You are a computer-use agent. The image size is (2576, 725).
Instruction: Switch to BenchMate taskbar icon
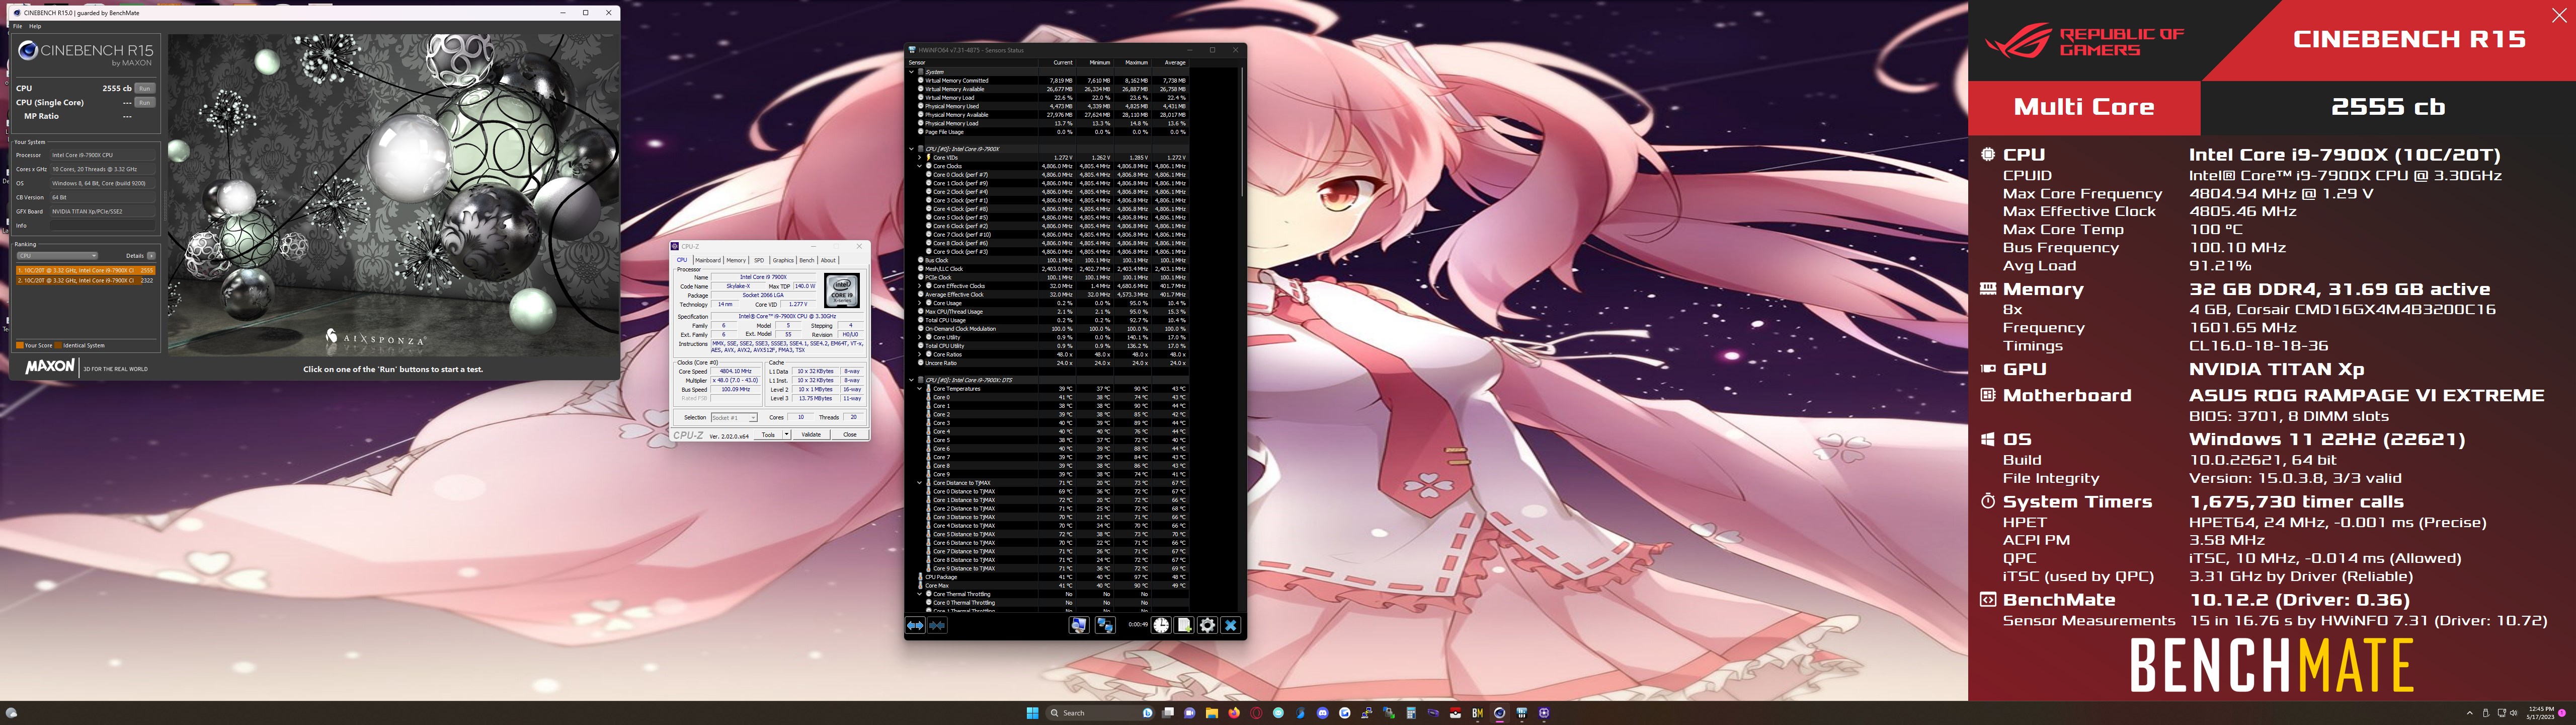coord(1478,713)
